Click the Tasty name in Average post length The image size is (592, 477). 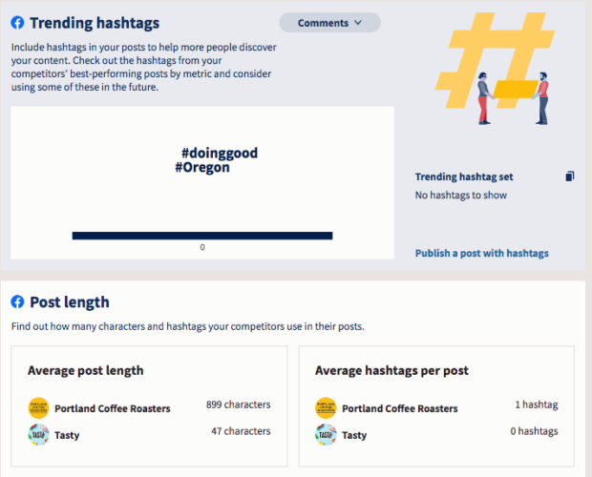coord(67,435)
